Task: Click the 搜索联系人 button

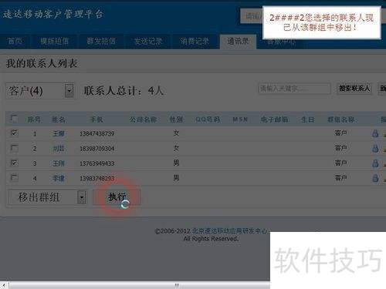Action: 354,89
